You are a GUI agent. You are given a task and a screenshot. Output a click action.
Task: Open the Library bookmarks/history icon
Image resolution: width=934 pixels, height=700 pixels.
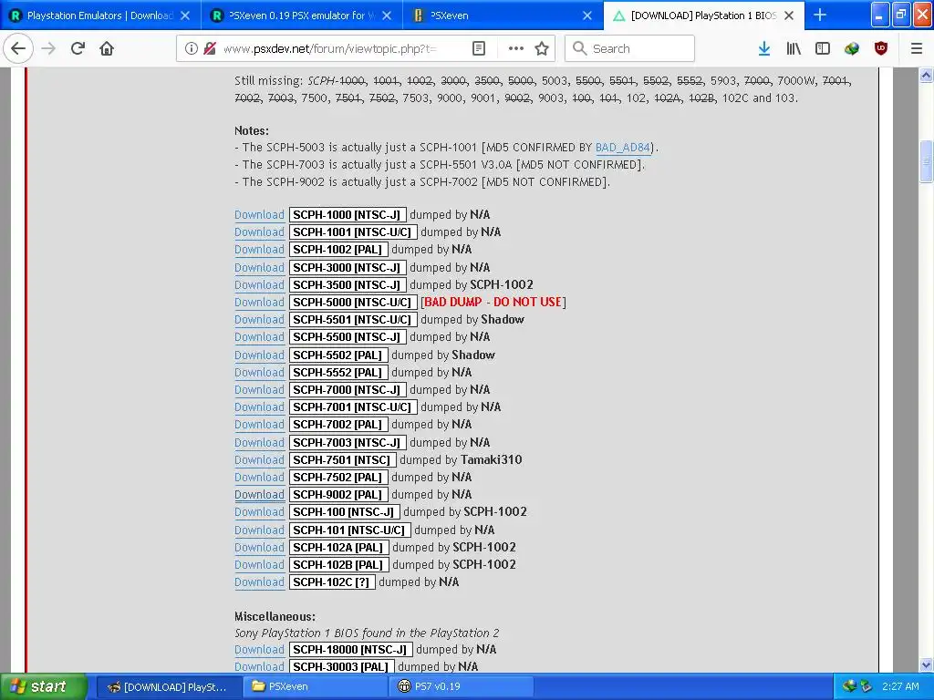tap(794, 48)
